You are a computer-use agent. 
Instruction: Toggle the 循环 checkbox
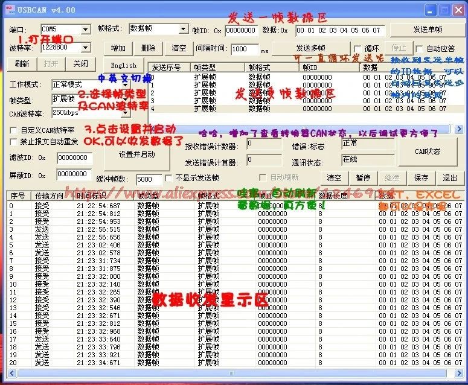(x=357, y=49)
